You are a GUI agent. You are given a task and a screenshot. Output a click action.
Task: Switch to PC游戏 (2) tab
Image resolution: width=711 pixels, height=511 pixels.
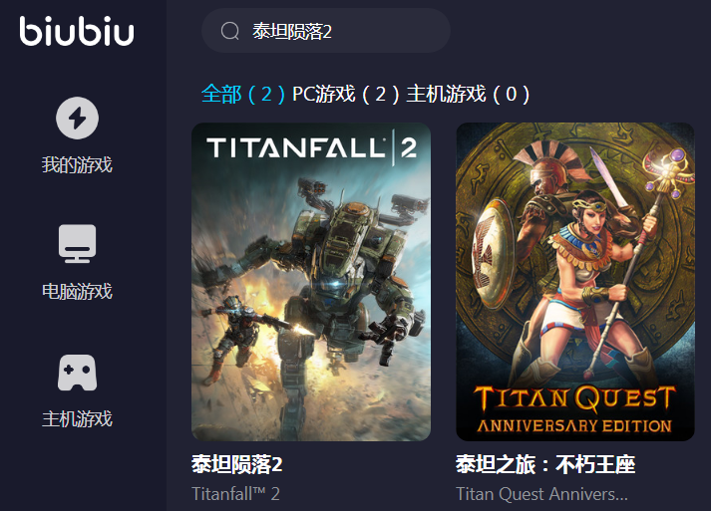click(x=345, y=95)
